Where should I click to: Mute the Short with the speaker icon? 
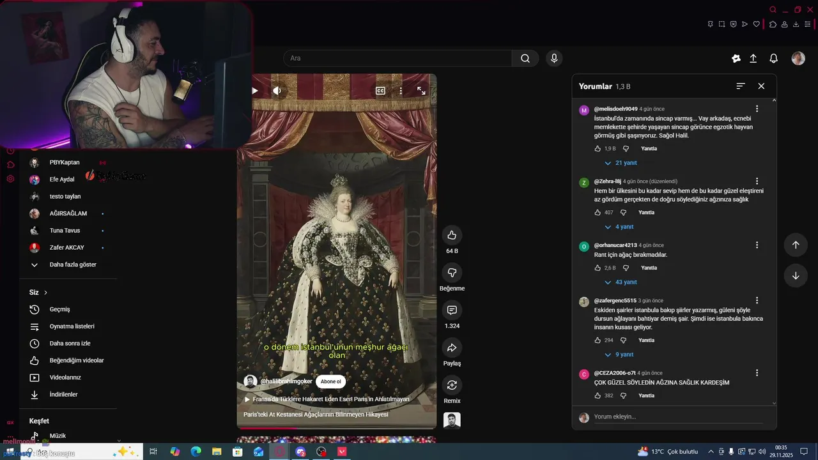(277, 91)
